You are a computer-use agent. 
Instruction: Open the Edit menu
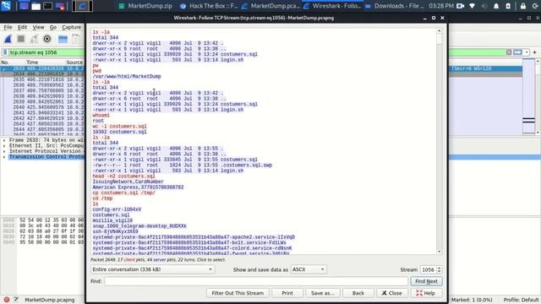coord(22,27)
